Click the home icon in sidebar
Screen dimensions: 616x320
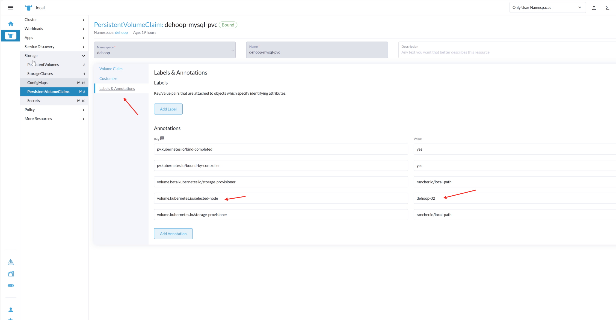(x=11, y=24)
